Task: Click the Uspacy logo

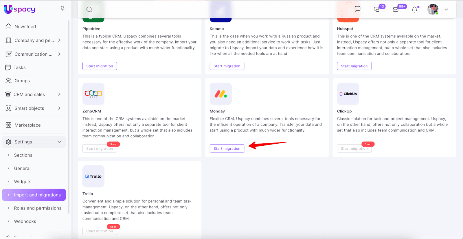Action: coord(20,9)
